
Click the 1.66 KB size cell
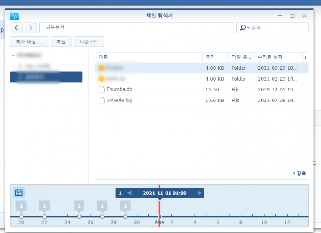point(214,101)
